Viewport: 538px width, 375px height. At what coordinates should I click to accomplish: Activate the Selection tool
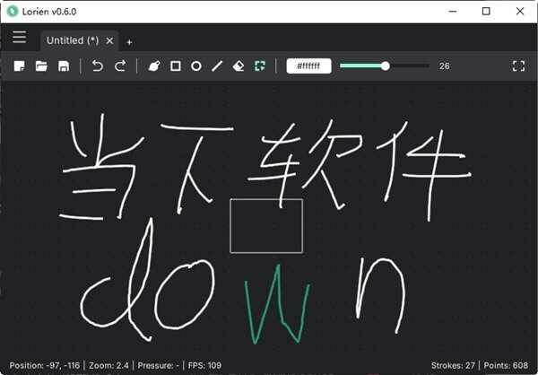point(260,66)
